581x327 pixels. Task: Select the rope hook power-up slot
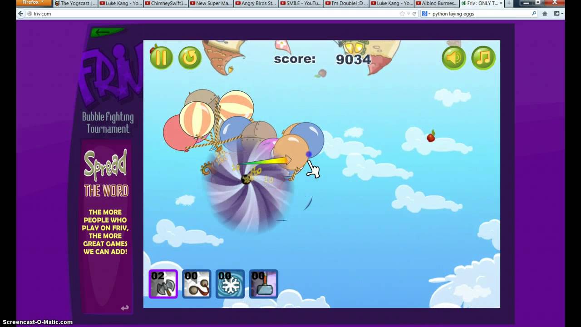point(197,284)
